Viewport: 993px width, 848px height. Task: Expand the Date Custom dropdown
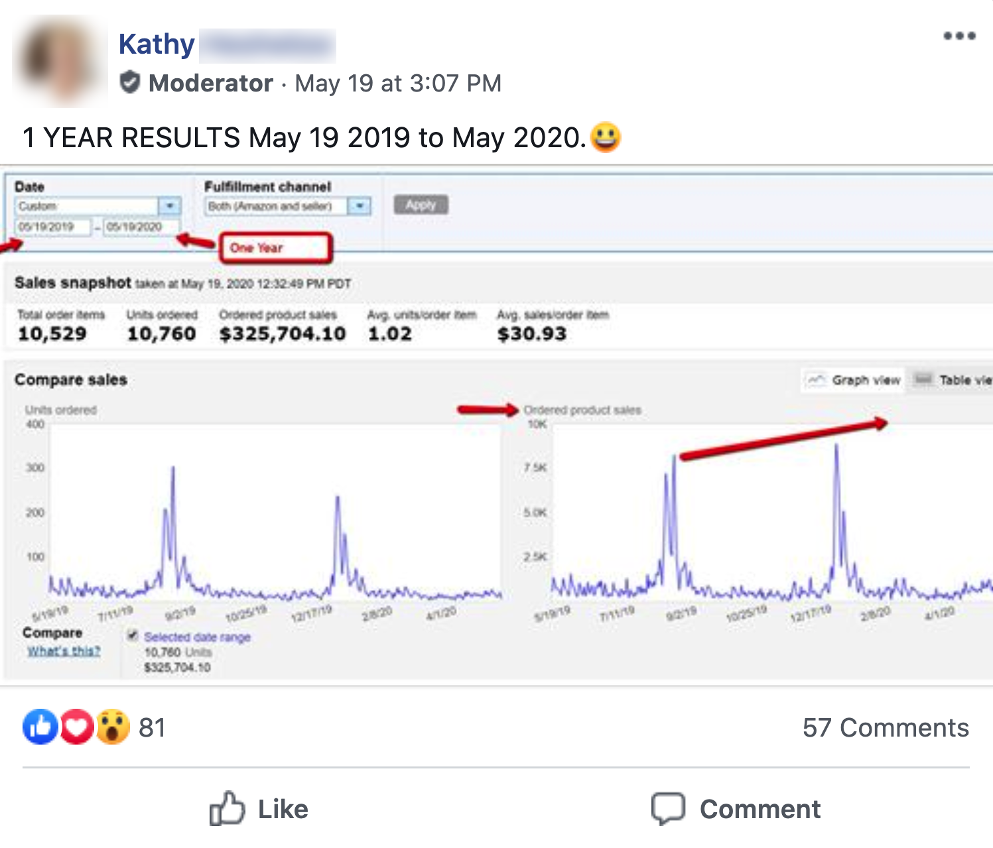click(x=170, y=206)
